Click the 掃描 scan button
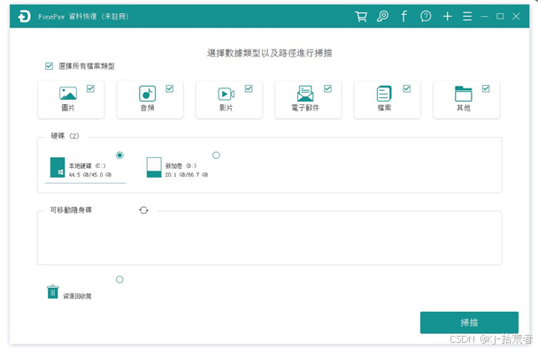This screenshot has height=349, width=538. pos(469,322)
